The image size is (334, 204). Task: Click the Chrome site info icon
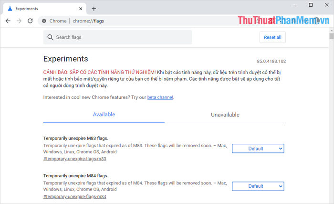click(x=44, y=21)
